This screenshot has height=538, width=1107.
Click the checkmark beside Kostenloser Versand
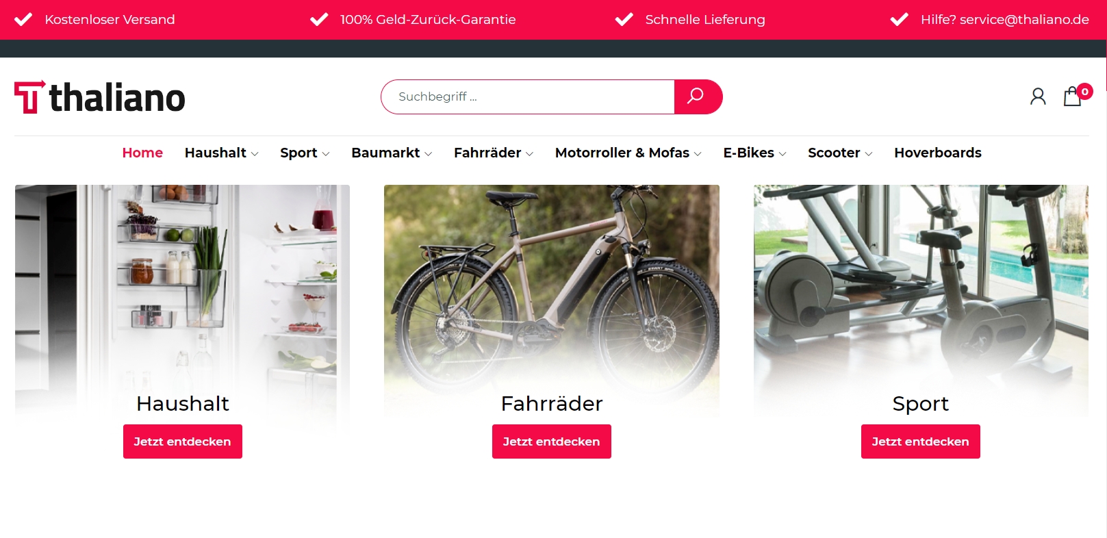tap(23, 19)
